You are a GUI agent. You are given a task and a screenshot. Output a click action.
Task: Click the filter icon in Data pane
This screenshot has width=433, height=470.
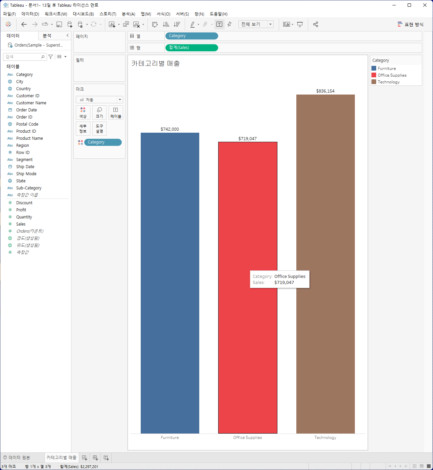coord(50,57)
